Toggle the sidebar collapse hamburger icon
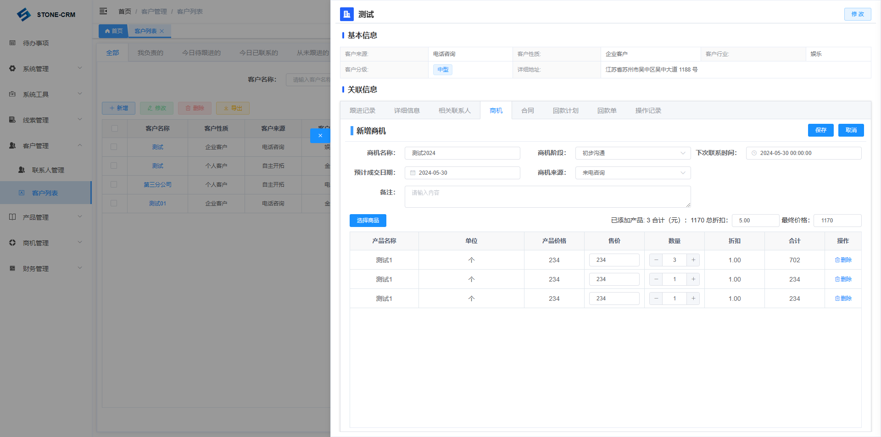The image size is (881, 437). 103,11
